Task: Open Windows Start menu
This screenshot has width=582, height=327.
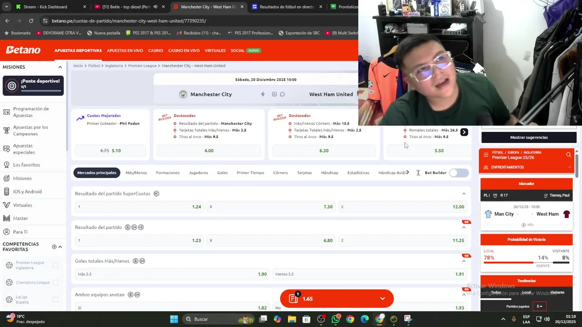Action: [174, 319]
